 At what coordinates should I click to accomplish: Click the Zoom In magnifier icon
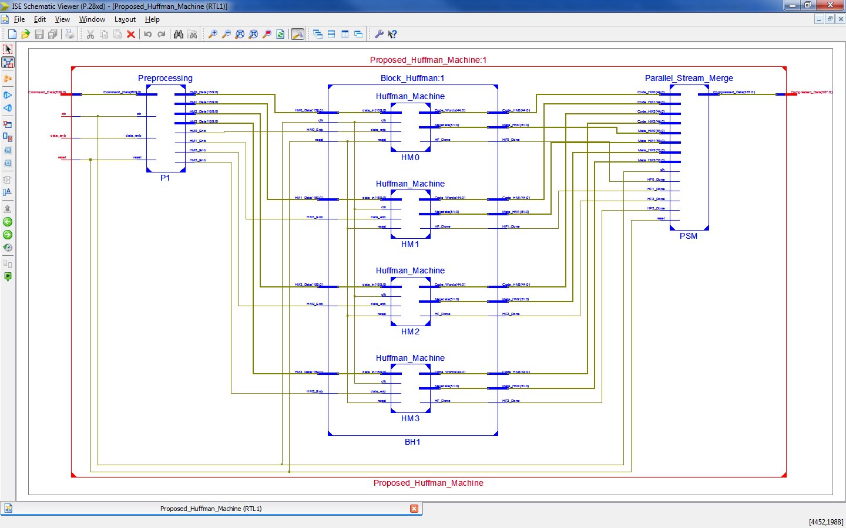pyautogui.click(x=213, y=34)
